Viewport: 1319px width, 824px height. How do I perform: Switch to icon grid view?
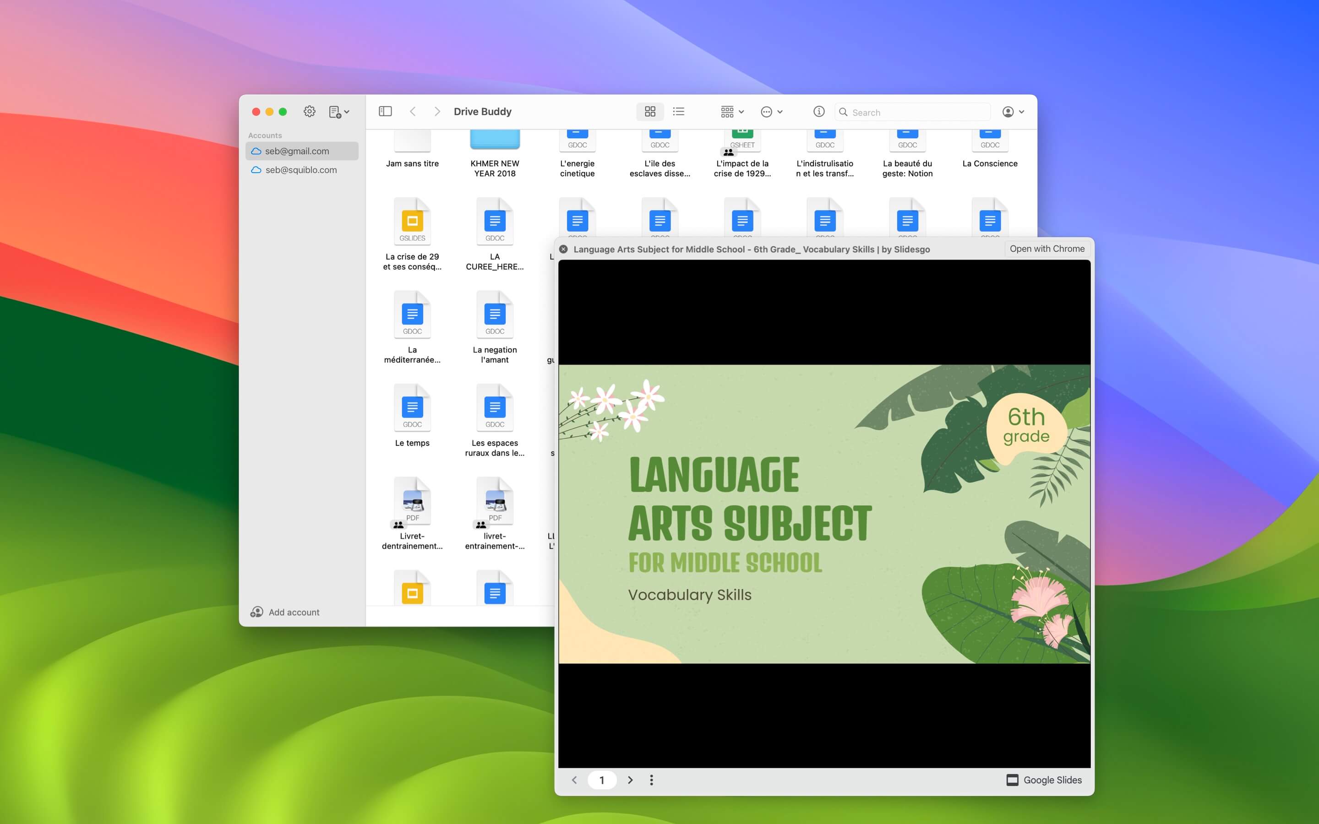tap(650, 112)
